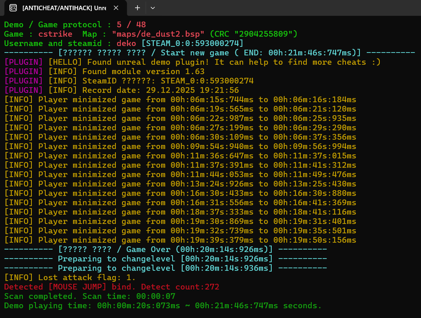Click the "Demo playing time" line
421x318 pixels.
pyautogui.click(x=163, y=306)
